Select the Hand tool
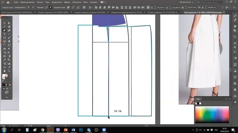Image resolution: width=238 pixels, height=133 pixels. tap(4, 71)
